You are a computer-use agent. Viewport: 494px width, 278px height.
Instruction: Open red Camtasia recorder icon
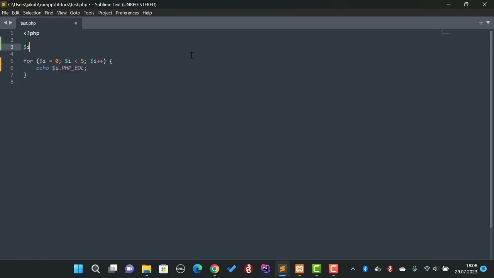pos(333,269)
